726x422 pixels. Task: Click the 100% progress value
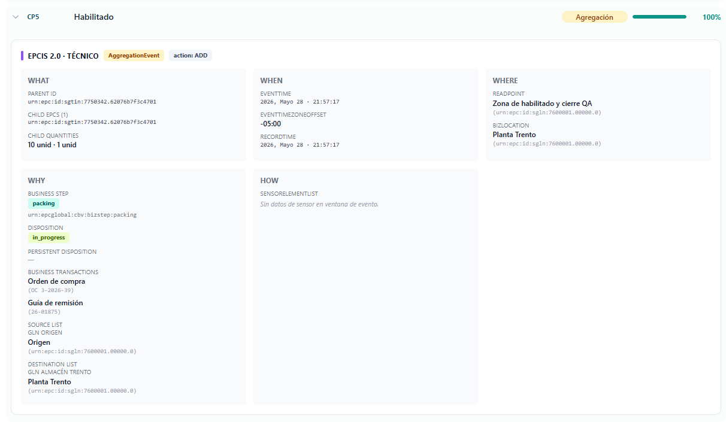click(x=712, y=17)
